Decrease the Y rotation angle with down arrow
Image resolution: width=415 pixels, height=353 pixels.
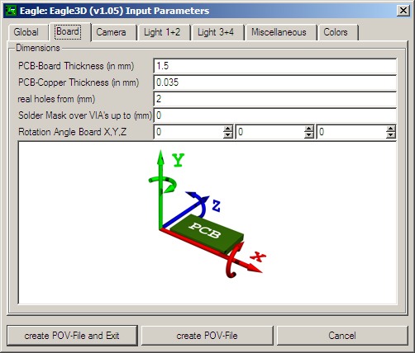pyautogui.click(x=309, y=135)
